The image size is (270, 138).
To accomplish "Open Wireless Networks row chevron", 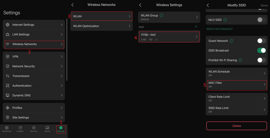I will tap(61, 44).
